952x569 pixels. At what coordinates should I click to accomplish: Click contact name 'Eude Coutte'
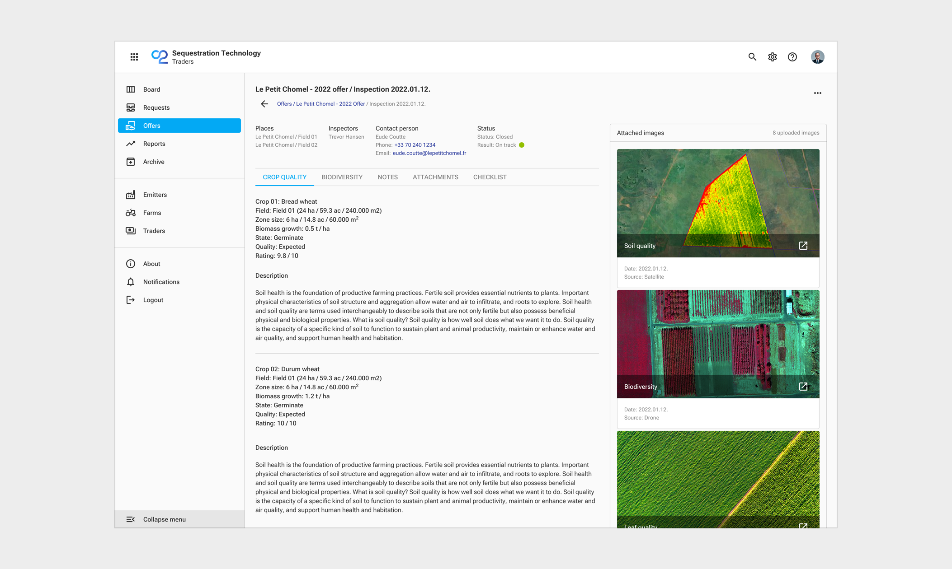pyautogui.click(x=391, y=137)
